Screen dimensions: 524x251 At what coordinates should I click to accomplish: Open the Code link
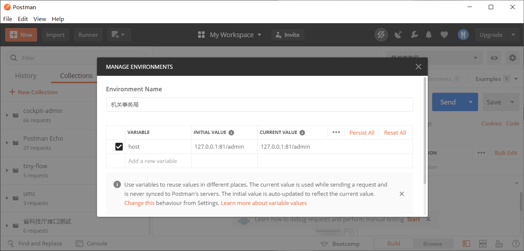513,124
